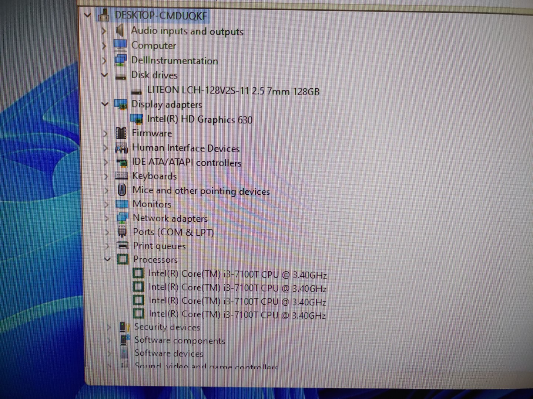Viewport: 533px width, 399px height.
Task: Collapse the Display adapters category
Action: click(x=105, y=104)
